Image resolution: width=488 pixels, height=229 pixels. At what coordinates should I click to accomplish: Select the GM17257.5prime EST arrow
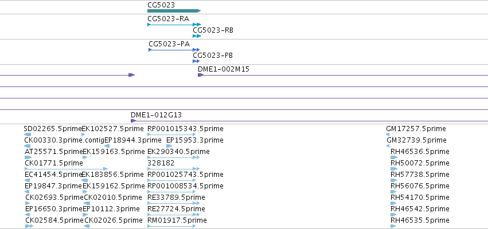point(388,135)
